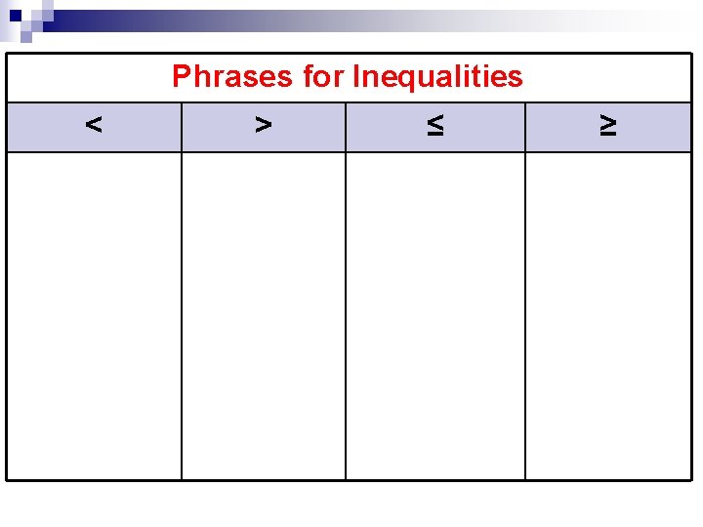Click the word "Inequalities" in the title
703x527 pixels.
point(437,76)
